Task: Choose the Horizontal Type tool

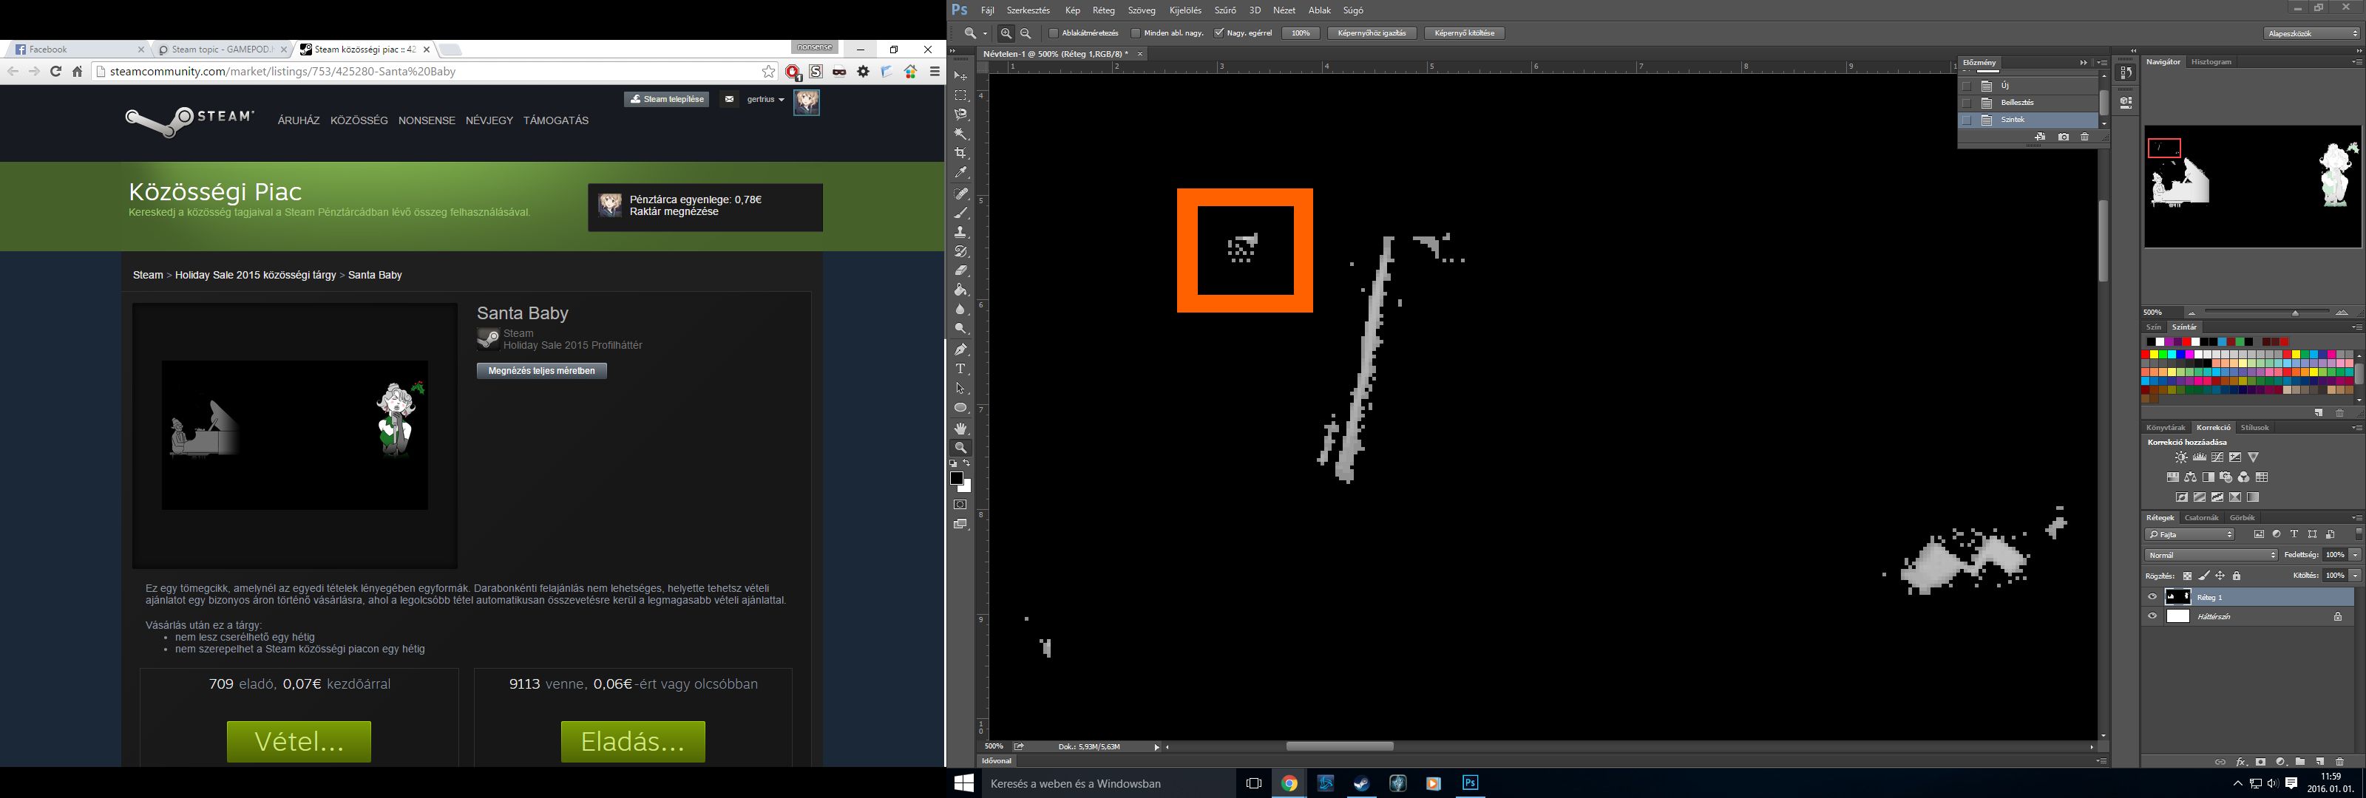Action: (x=960, y=369)
